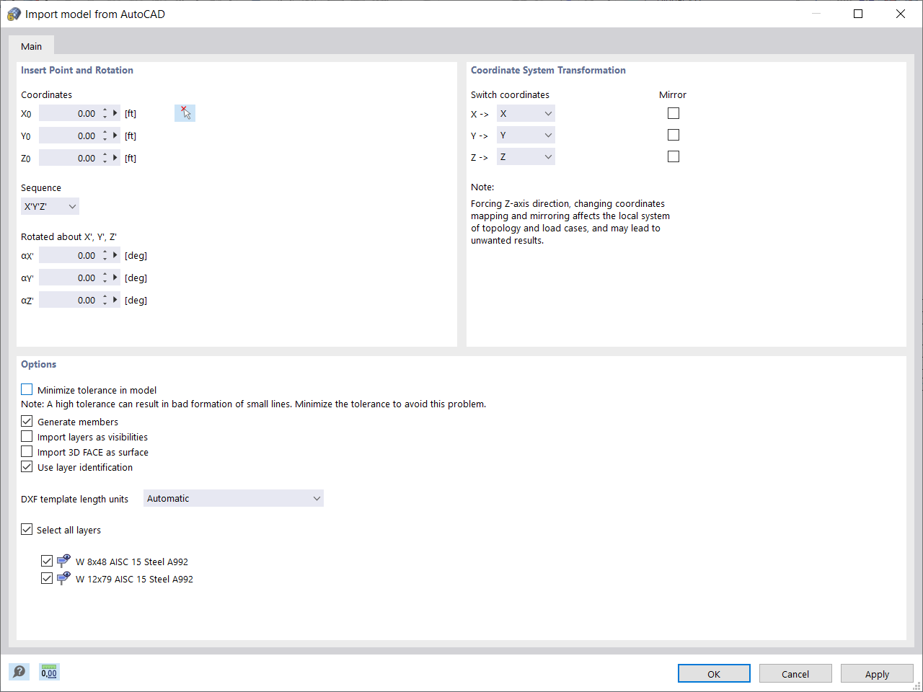Screen dimensions: 923x692
Task: Click the arrow icon beside the αX' field
Action: point(115,255)
